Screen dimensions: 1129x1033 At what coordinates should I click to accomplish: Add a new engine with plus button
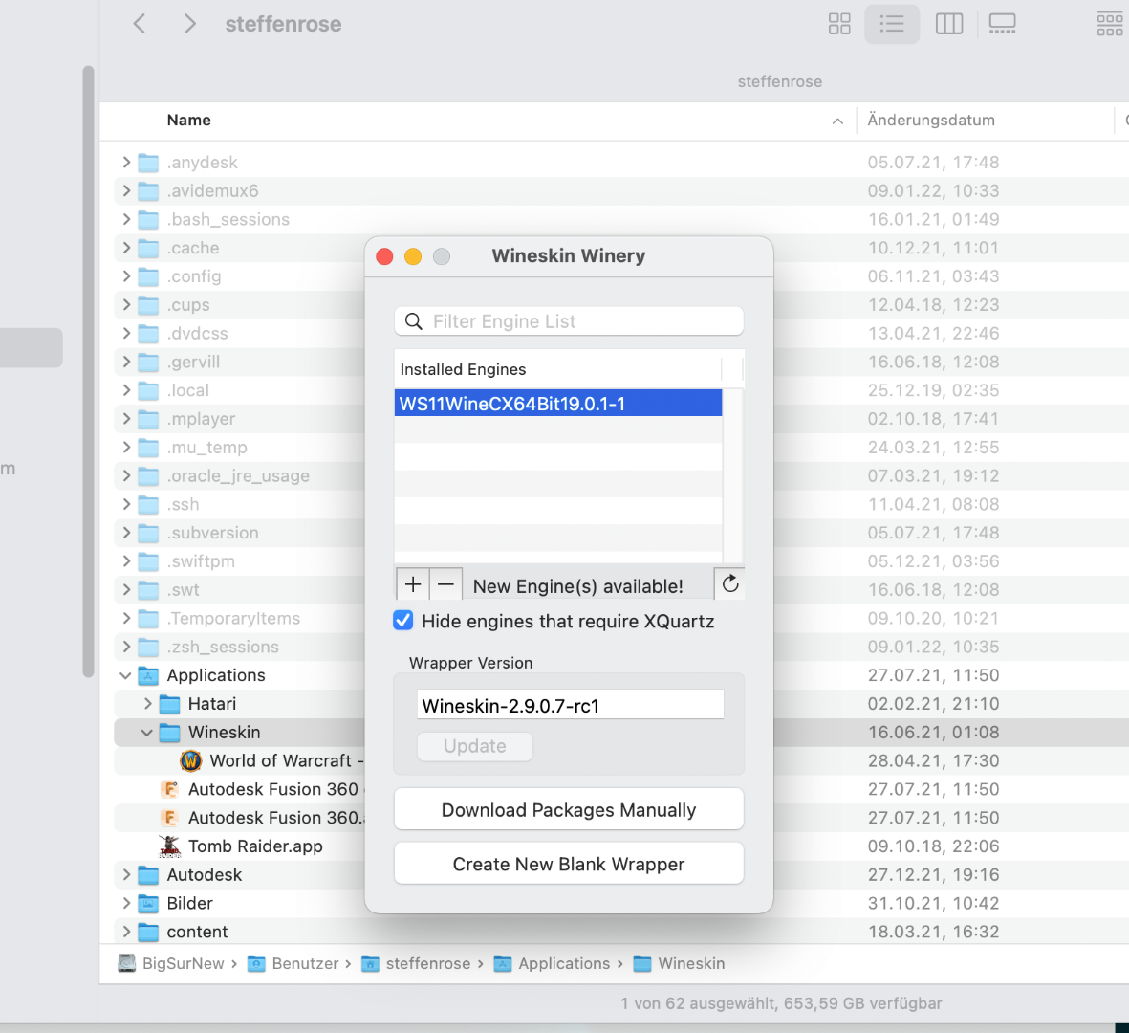(x=413, y=584)
